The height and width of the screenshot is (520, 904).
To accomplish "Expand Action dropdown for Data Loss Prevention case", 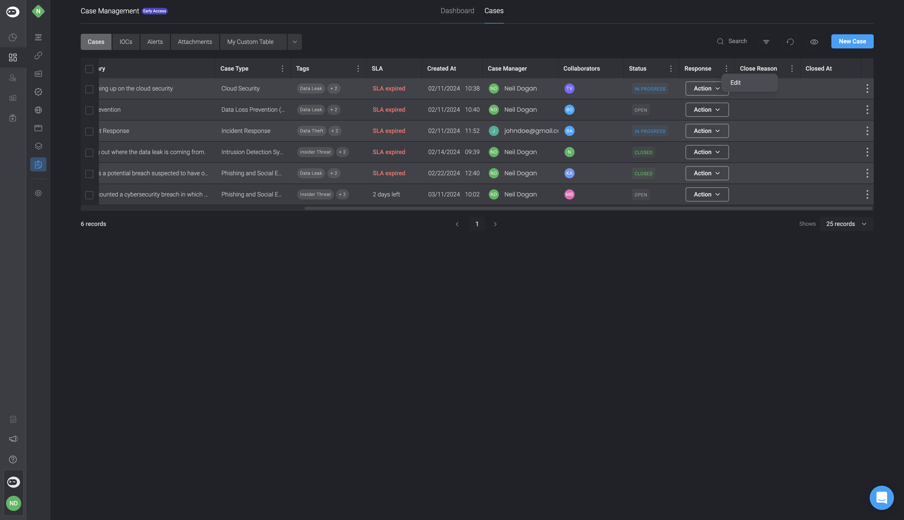I will pos(707,110).
